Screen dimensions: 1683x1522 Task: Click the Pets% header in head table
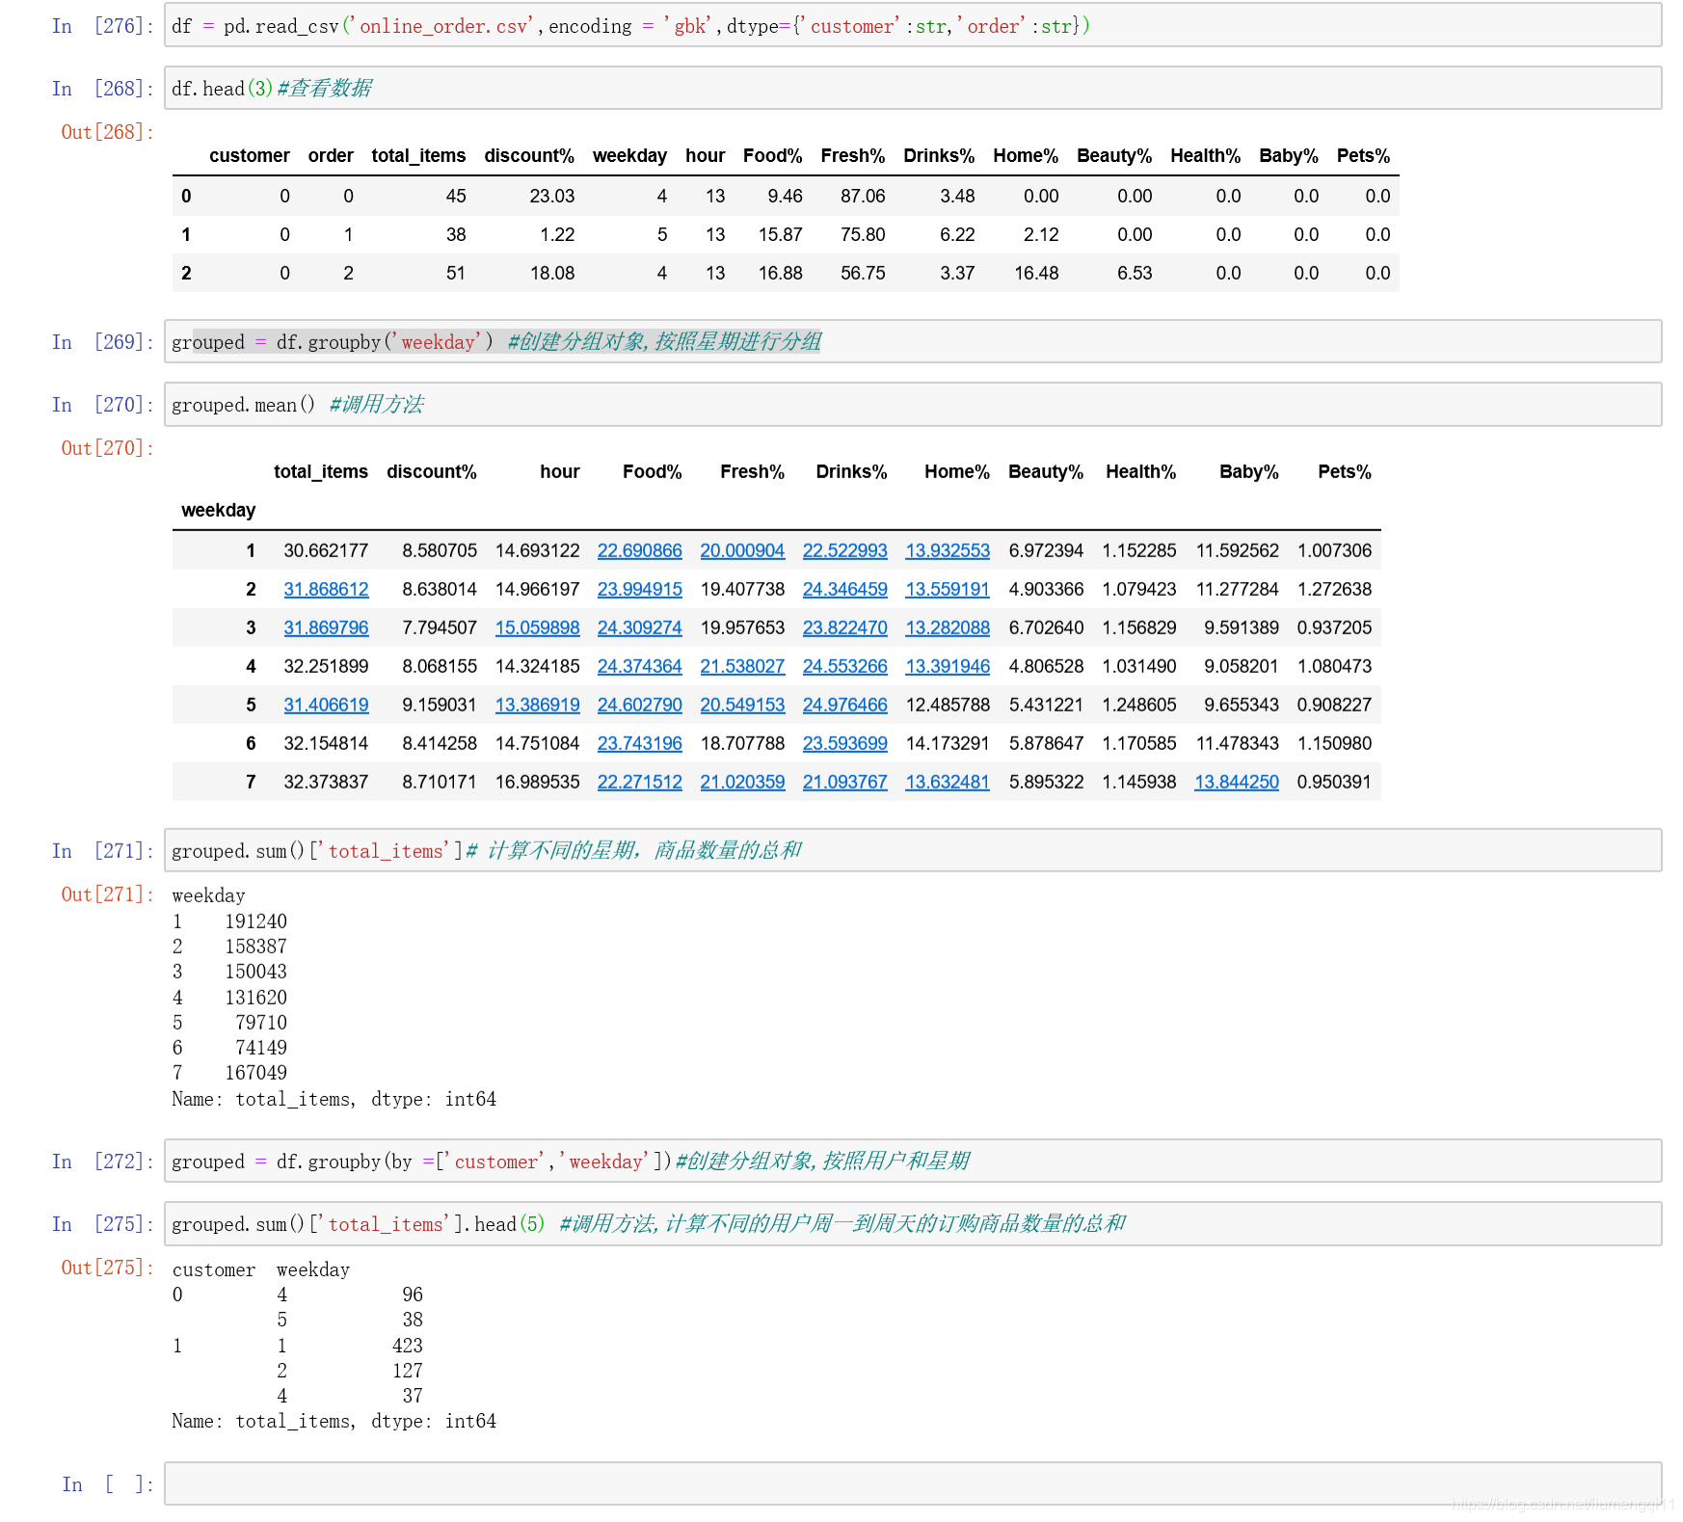[1363, 155]
